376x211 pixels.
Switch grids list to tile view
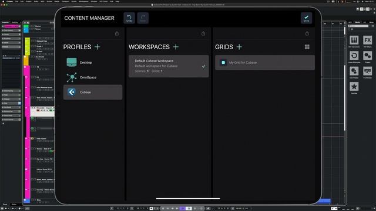(x=307, y=47)
